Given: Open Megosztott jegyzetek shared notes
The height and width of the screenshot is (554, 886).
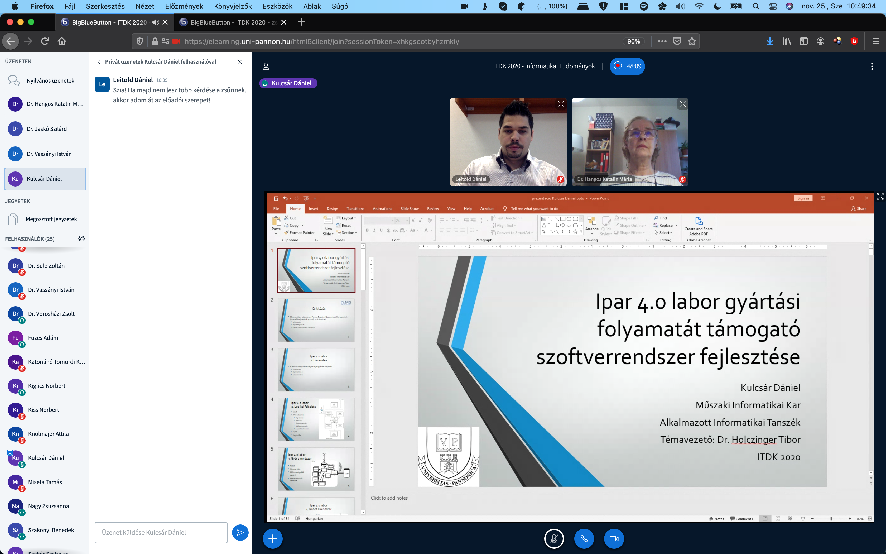Looking at the screenshot, I should [x=51, y=219].
